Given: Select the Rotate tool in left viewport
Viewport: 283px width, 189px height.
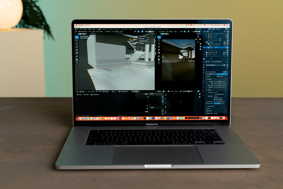Looking at the screenshot, I should tap(77, 47).
